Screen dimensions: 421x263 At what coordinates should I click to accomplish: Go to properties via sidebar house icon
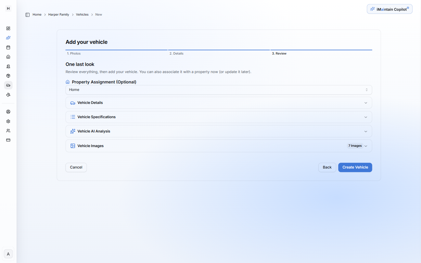[8, 57]
